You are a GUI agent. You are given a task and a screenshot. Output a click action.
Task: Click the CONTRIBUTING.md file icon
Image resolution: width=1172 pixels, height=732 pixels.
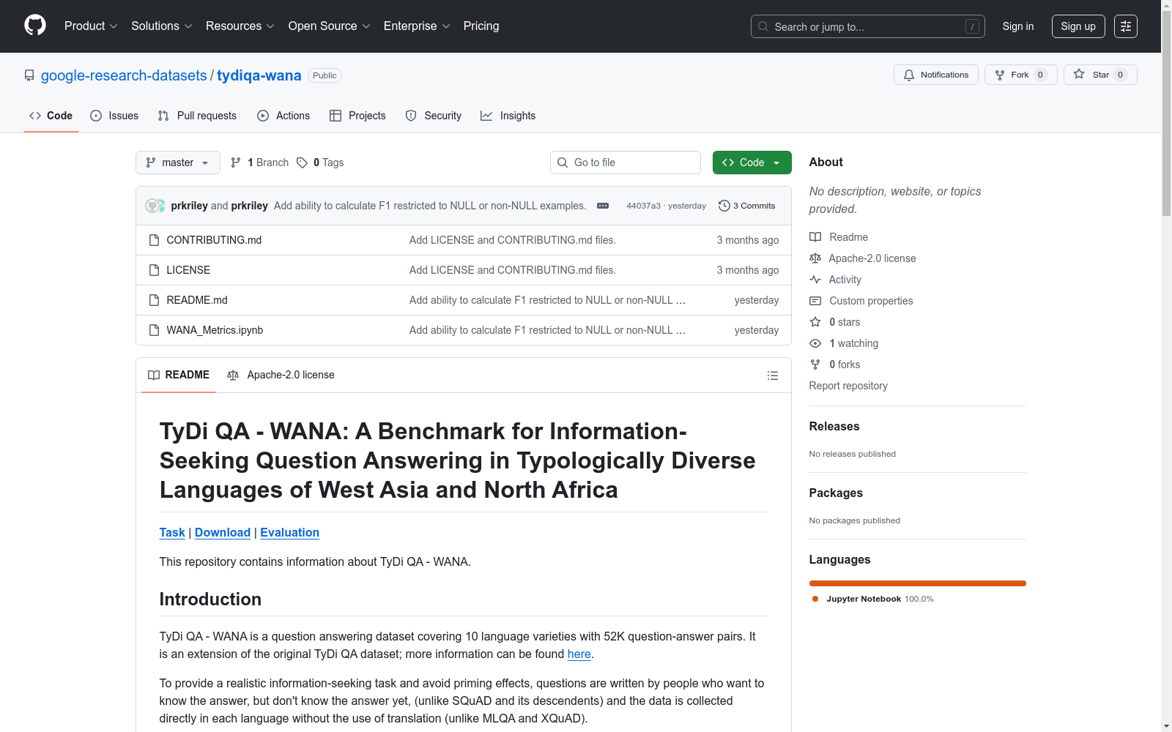(154, 240)
